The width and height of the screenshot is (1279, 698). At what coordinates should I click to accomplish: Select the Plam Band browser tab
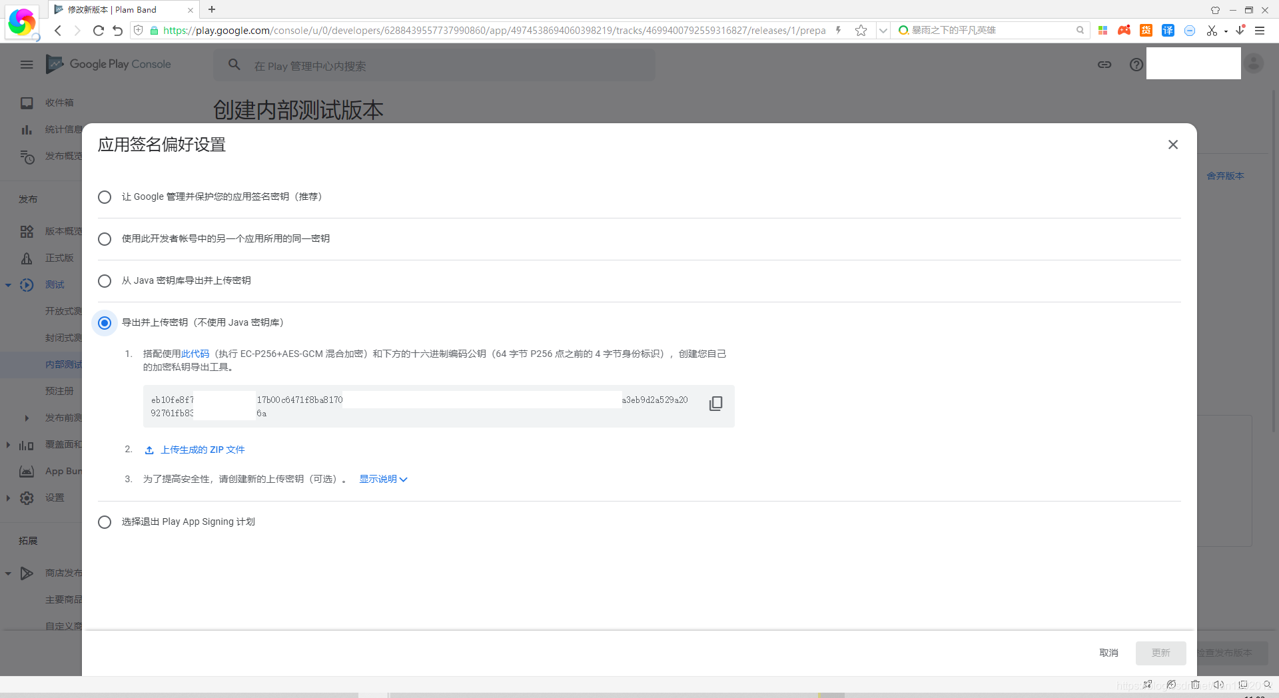click(124, 9)
